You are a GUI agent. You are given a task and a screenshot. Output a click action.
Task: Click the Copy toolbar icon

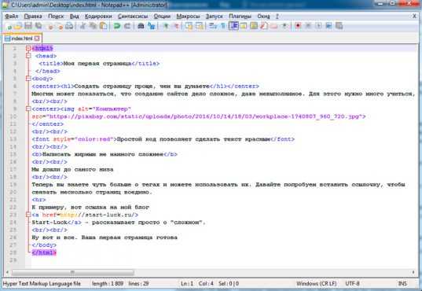coord(93,26)
